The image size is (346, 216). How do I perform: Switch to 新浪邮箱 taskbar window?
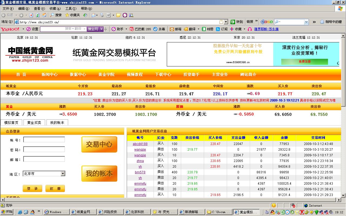[191, 212]
